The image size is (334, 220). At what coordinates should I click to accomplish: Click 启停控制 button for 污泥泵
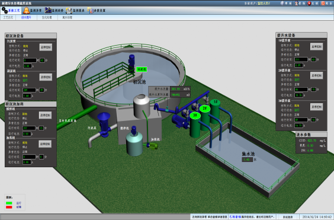[x=46, y=47]
